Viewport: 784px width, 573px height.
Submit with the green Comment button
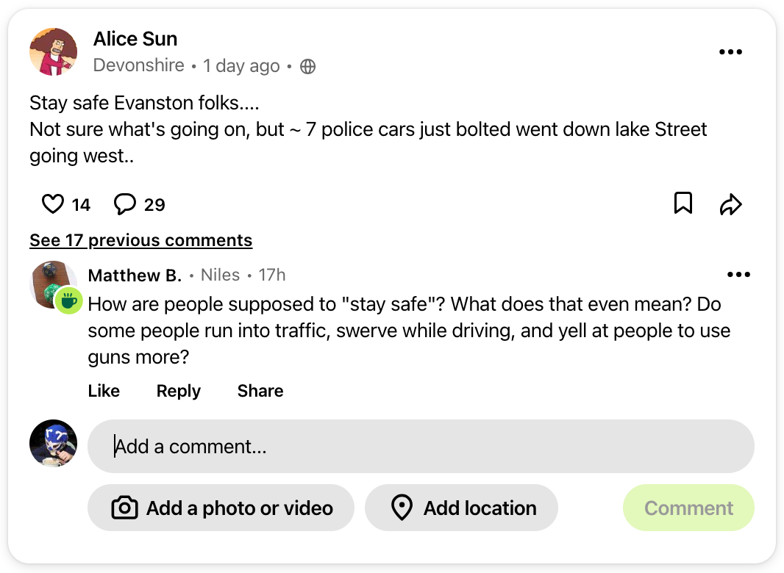[688, 508]
